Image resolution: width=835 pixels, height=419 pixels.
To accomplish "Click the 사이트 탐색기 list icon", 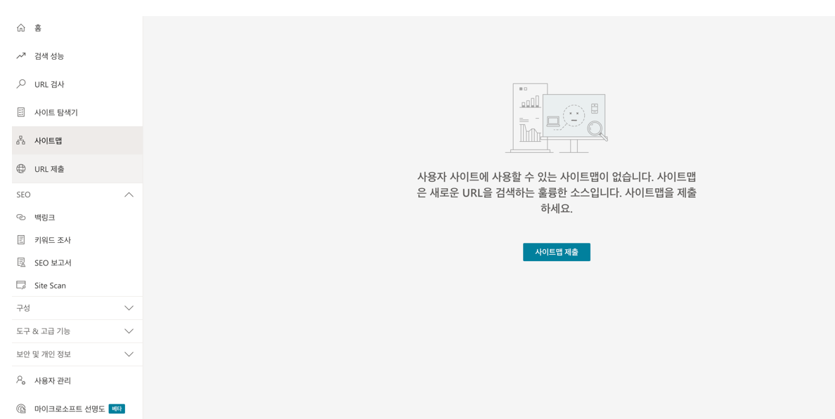I will [x=21, y=112].
